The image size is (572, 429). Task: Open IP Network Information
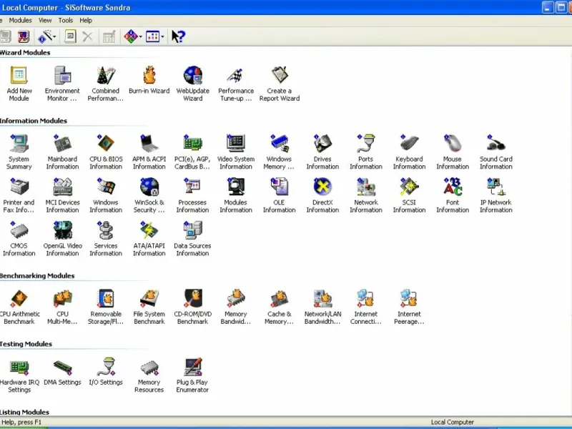496,195
